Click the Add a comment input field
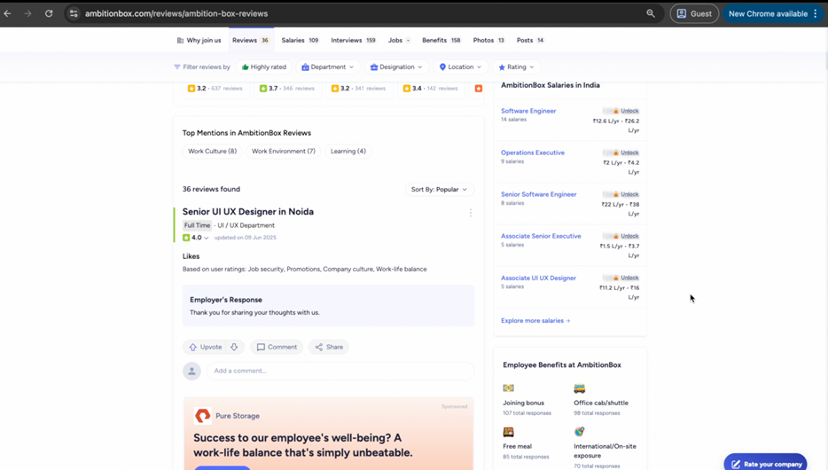Viewport: 828px width, 470px height. pos(340,371)
